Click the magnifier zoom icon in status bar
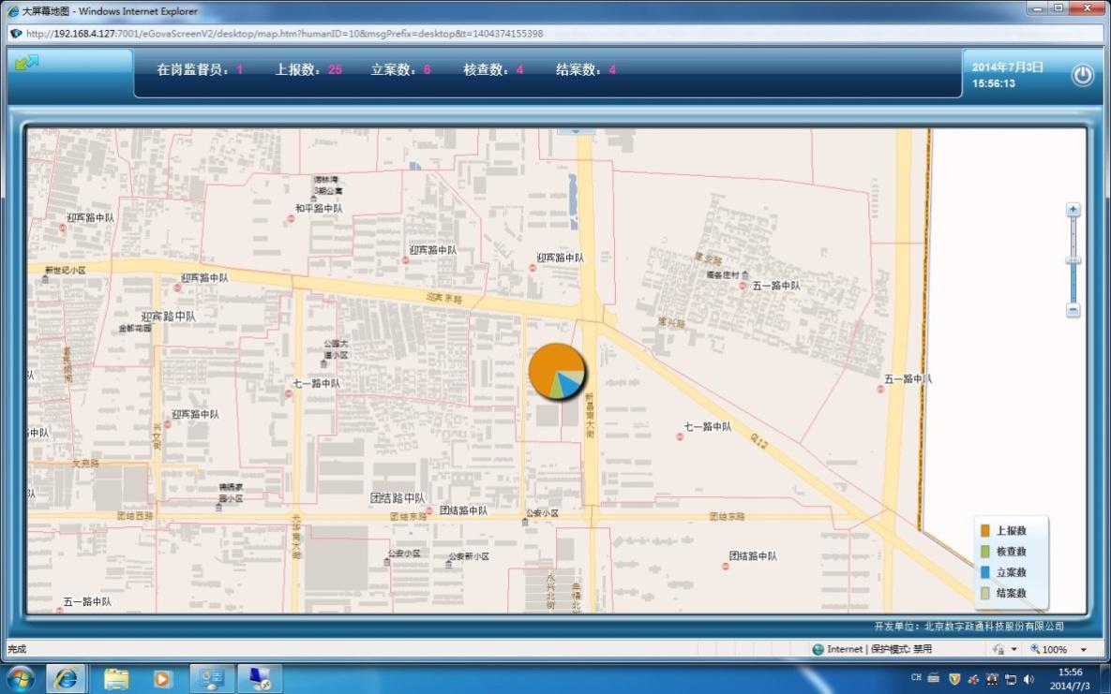Screen dimensions: 1111x694 (x=1033, y=648)
